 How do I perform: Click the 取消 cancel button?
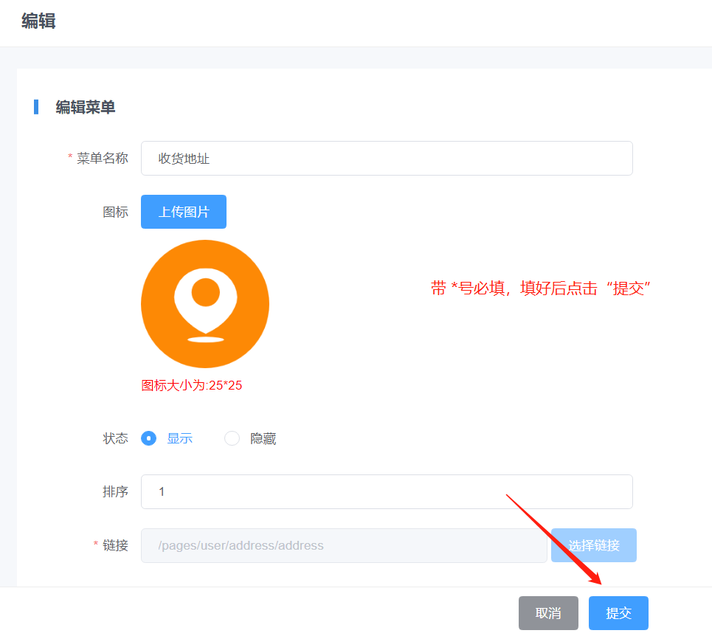[x=548, y=613]
